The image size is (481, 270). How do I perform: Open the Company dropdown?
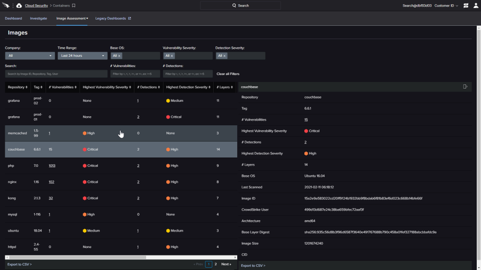click(x=30, y=56)
